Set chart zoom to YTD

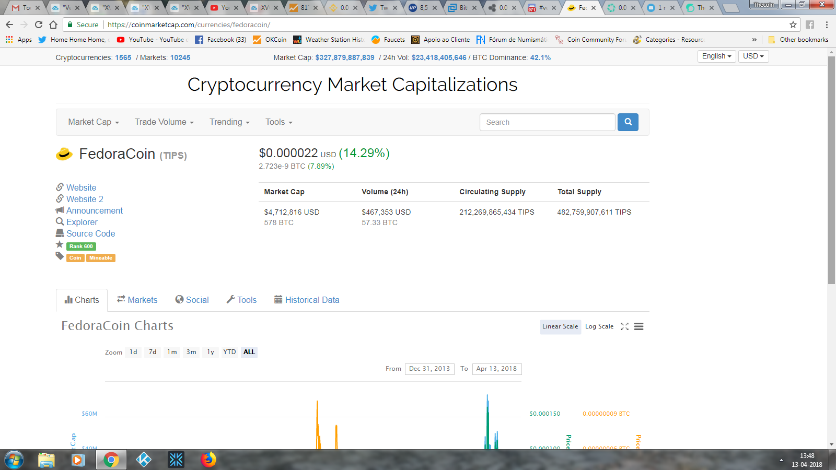(229, 352)
